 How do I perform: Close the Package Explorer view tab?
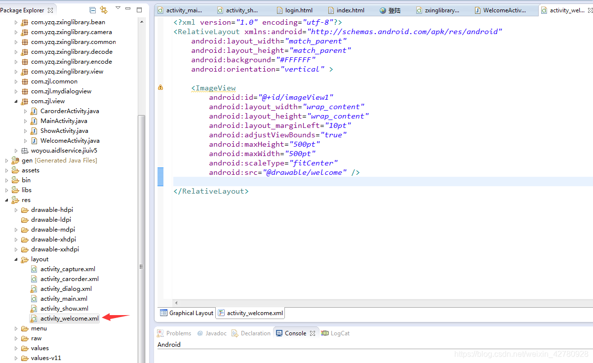(x=51, y=10)
